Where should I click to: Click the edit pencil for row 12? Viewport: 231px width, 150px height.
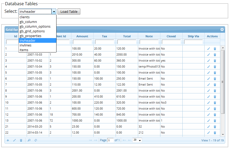[x=209, y=115]
